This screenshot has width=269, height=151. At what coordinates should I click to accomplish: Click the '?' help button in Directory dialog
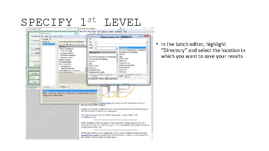point(90,77)
